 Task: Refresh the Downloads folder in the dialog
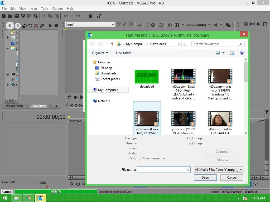click(185, 44)
